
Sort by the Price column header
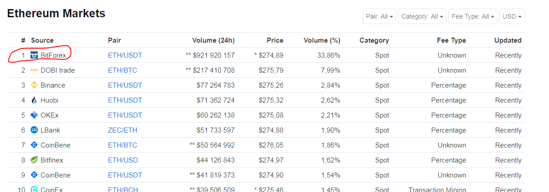(275, 40)
